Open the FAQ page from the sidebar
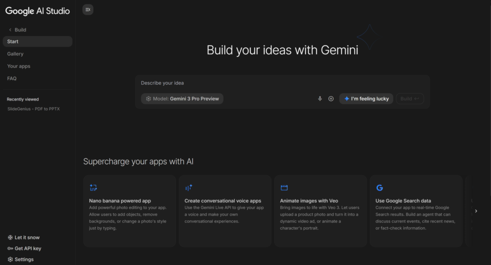The width and height of the screenshot is (491, 265). (12, 78)
